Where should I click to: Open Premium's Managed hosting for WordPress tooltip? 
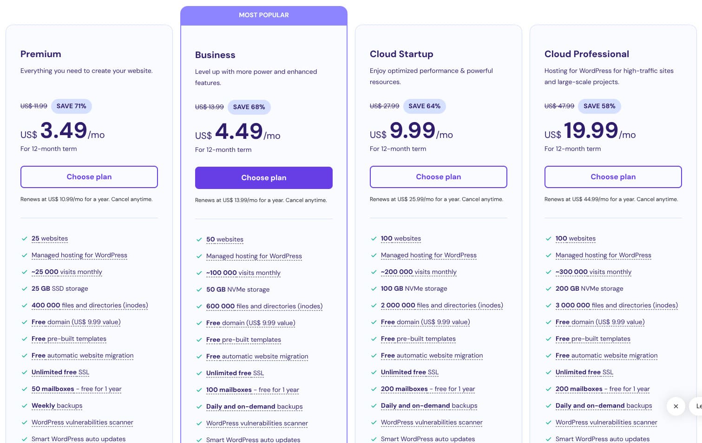(79, 255)
